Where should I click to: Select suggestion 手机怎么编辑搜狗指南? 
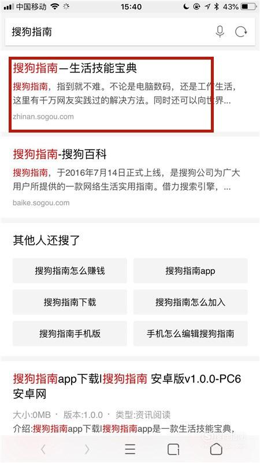pyautogui.click(x=191, y=333)
